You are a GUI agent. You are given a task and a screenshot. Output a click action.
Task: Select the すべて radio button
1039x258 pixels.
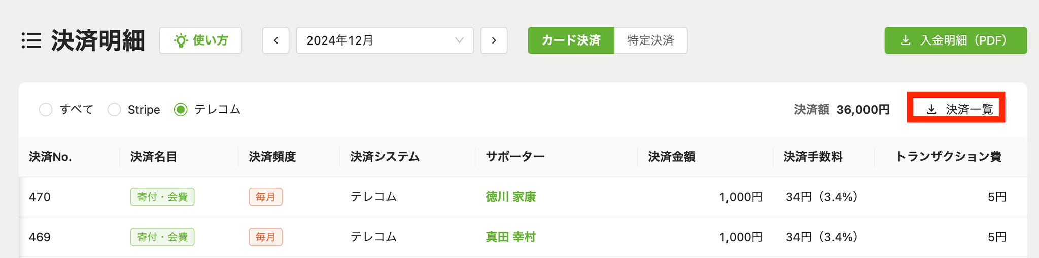pos(46,109)
